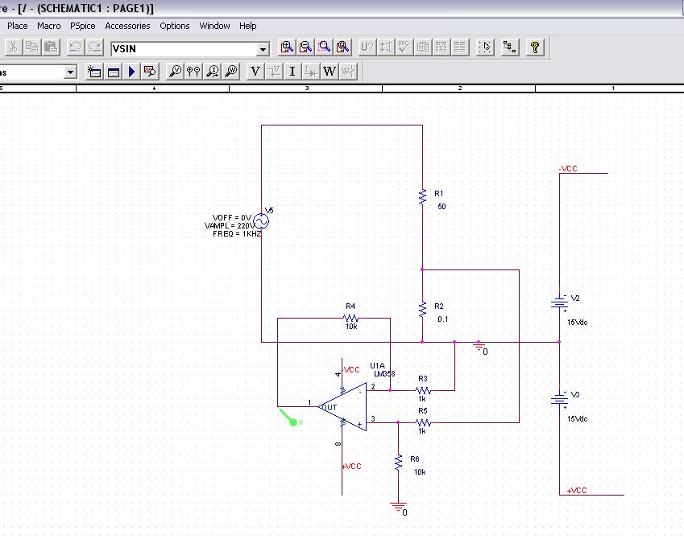The width and height of the screenshot is (684, 543).
Task: Select the Voltage Level marker icon
Action: 175,72
